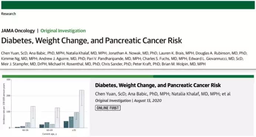Click the Research section label
The width and height of the screenshot is (256, 137).
(x=9, y=14)
